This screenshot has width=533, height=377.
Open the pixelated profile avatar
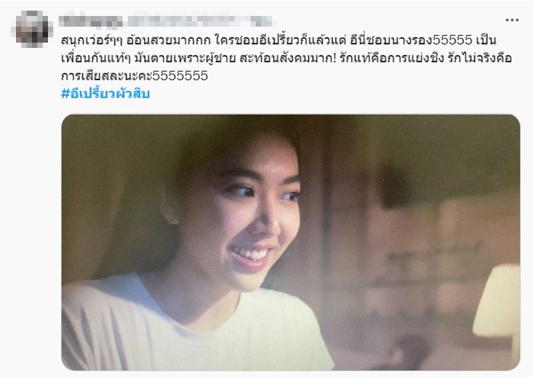[x=33, y=28]
